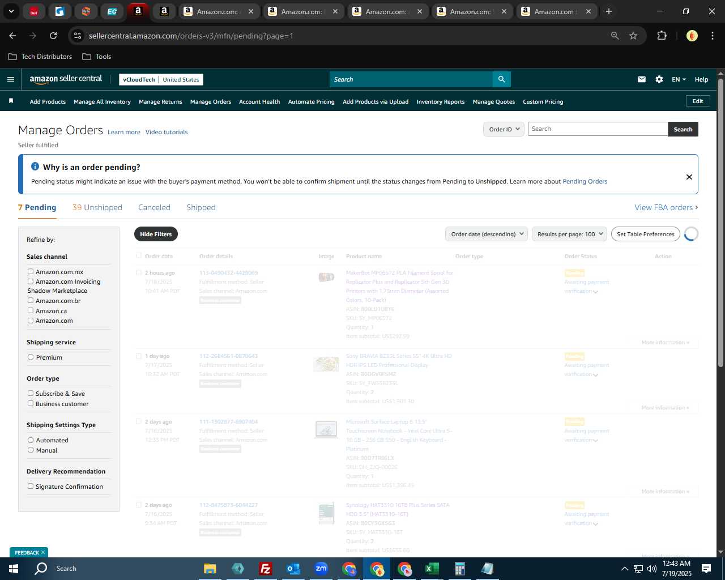The width and height of the screenshot is (725, 580).
Task: Open FileZilla from the taskbar
Action: pos(265,569)
